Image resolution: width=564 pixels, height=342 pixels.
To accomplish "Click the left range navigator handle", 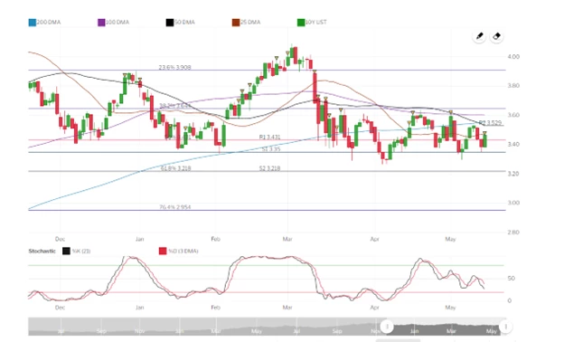I will click(387, 327).
